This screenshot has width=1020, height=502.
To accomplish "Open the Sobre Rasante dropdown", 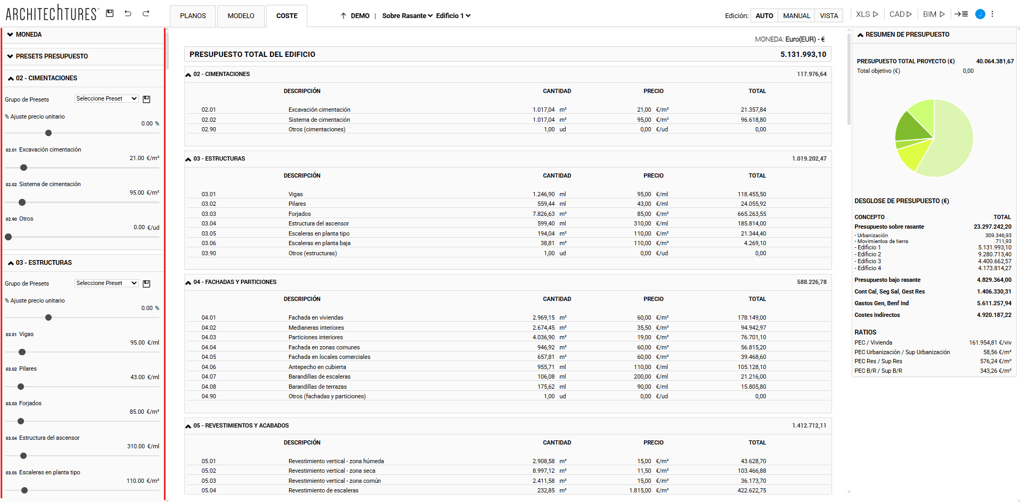I will 407,16.
